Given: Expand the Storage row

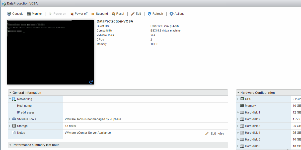Looking at the screenshot, I should (x=10, y=126).
